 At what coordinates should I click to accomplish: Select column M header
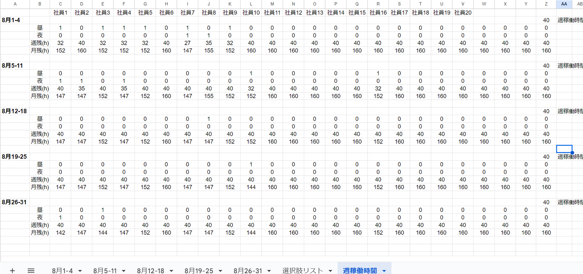point(272,4)
